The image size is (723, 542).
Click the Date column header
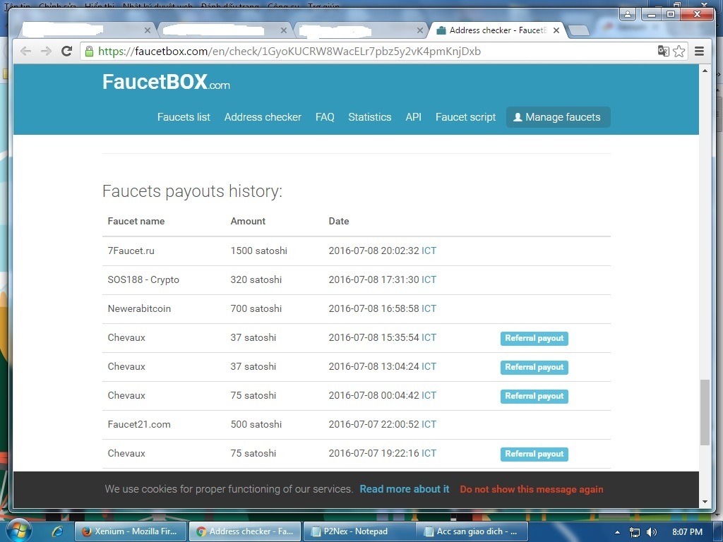339,221
